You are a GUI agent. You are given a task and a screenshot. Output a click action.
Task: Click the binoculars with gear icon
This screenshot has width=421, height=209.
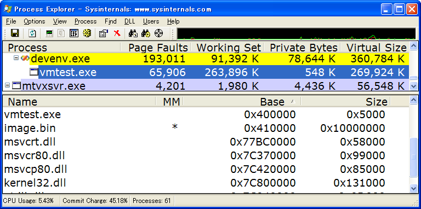click(145, 33)
